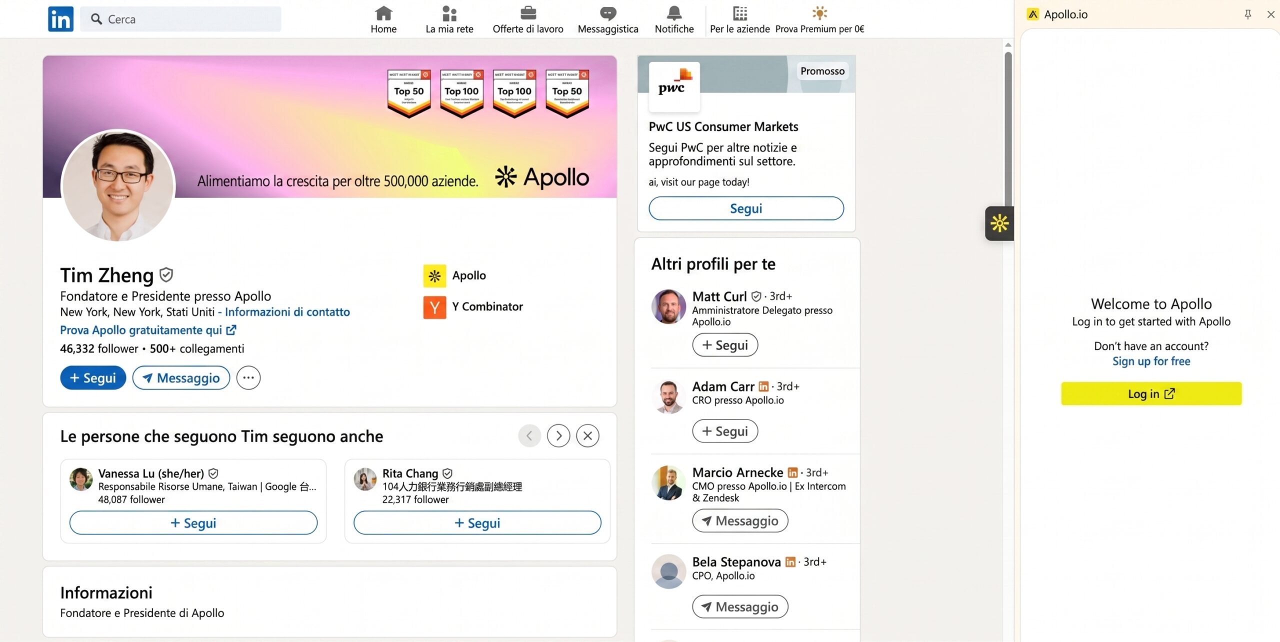The image size is (1280, 642).
Task: Click the Apollo logo on the cover banner
Action: pos(542,177)
